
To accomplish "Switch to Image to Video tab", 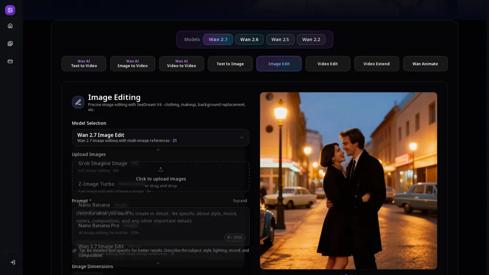I will (x=133, y=63).
